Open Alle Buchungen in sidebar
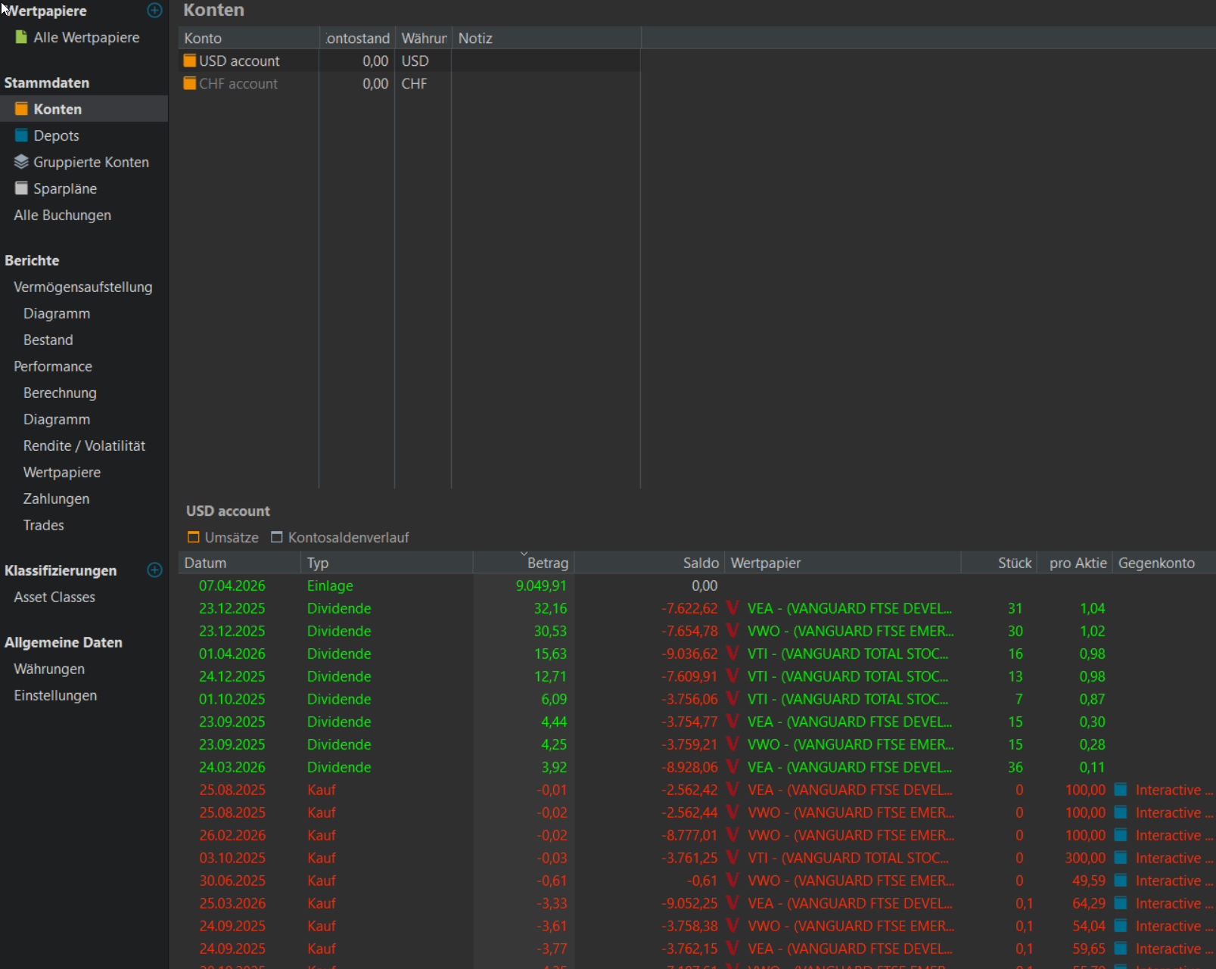 pos(62,215)
